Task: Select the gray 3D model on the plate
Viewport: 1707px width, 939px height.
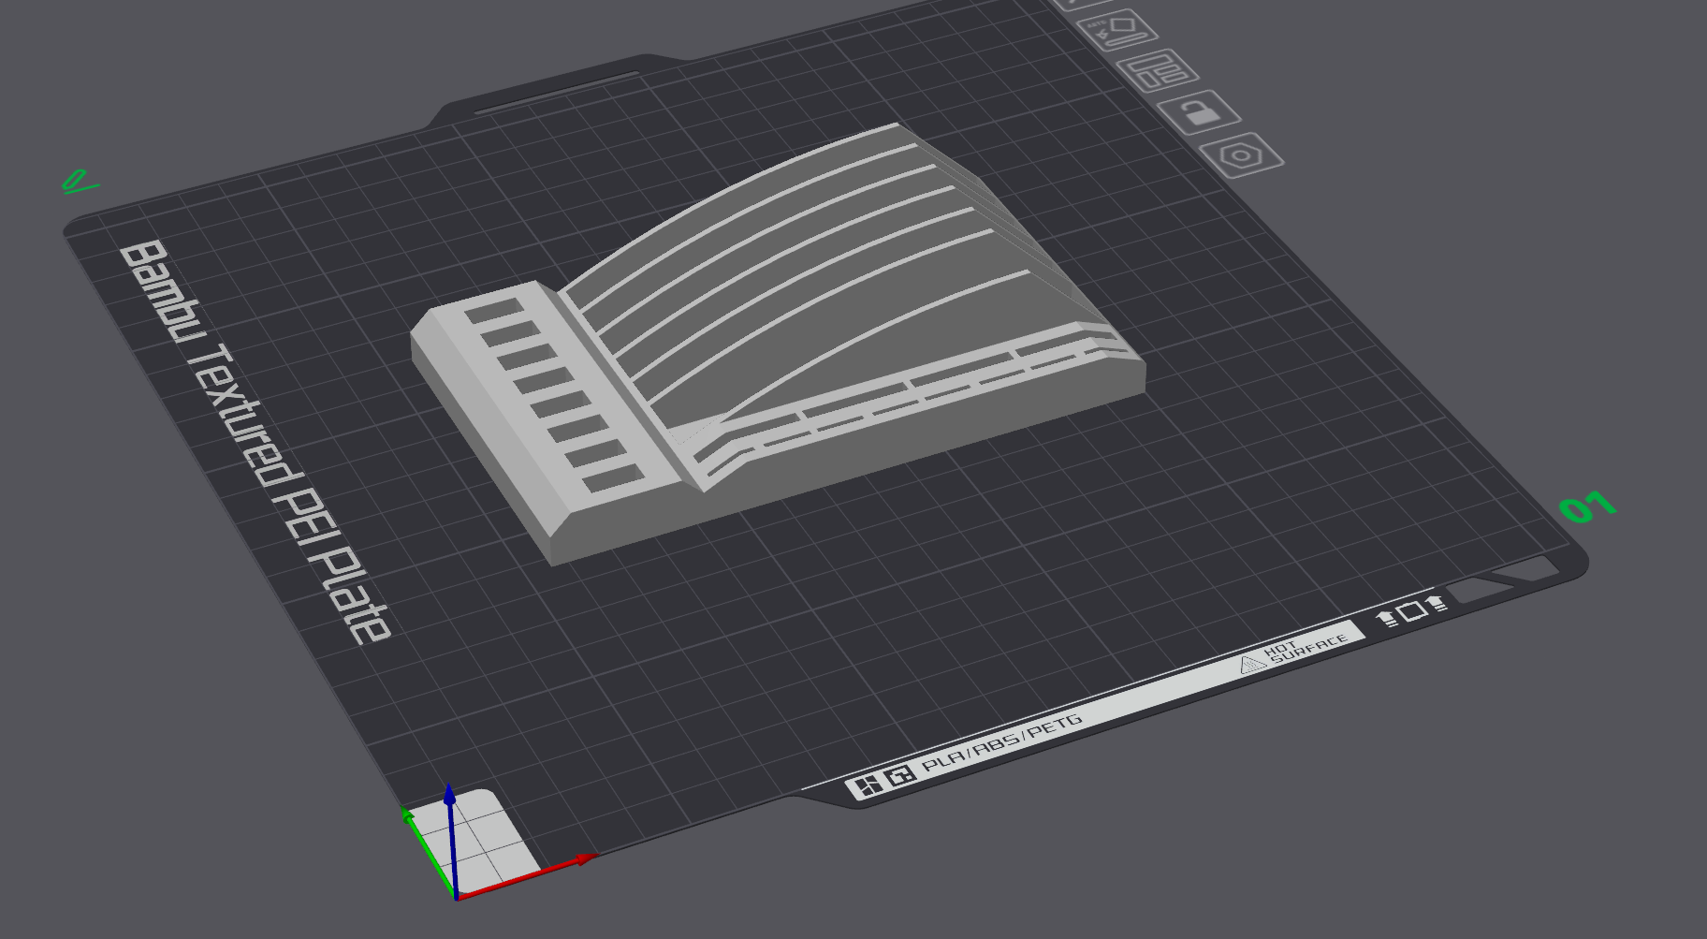Action: pos(777,346)
